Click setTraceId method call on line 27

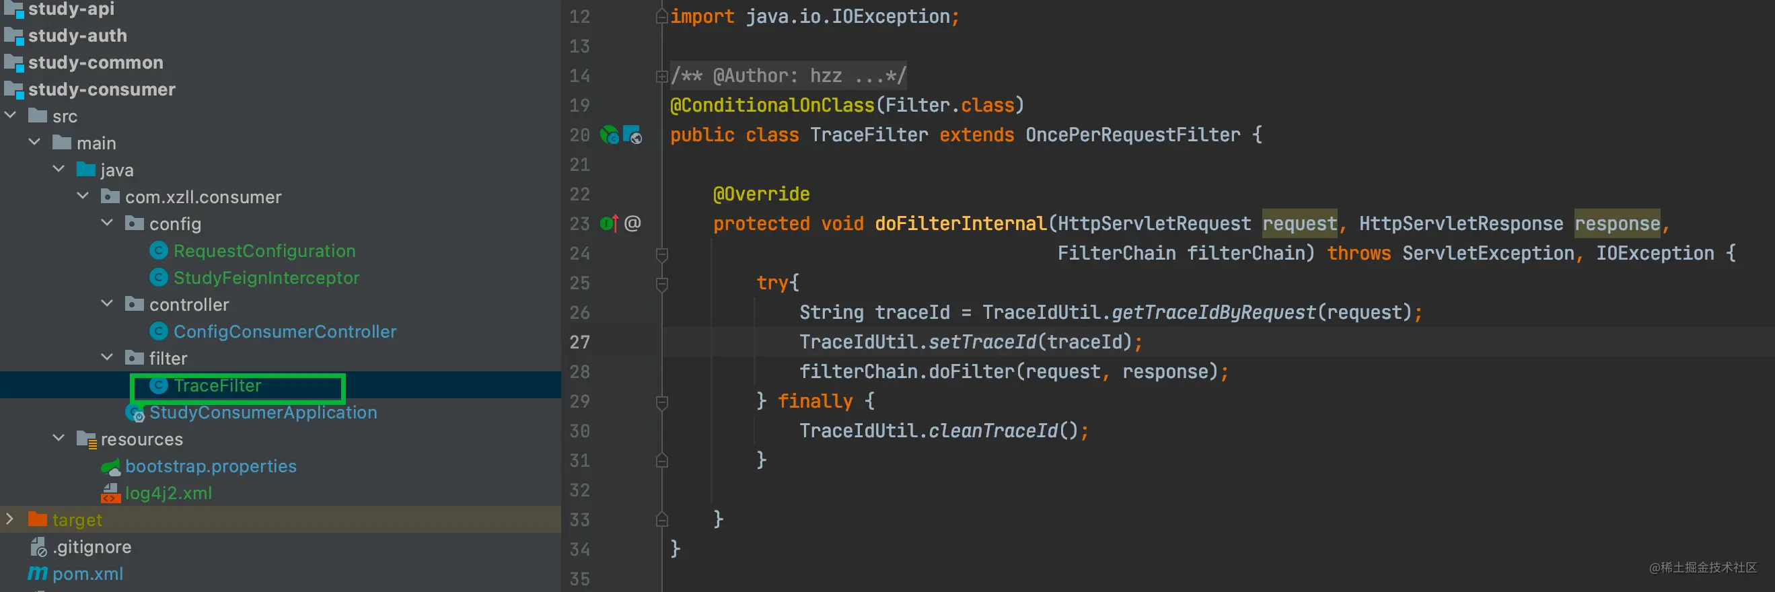982,342
